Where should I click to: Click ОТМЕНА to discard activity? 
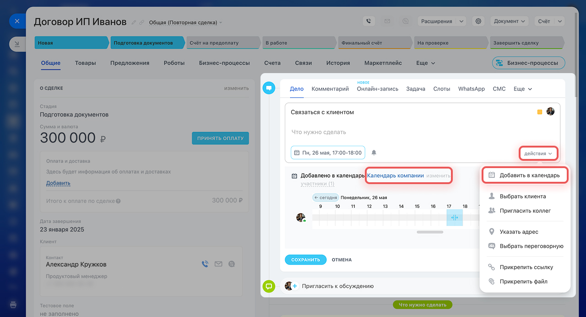click(342, 260)
